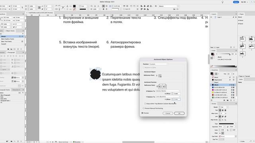The image size is (255, 143).
Task: Toggle the Auto-Fit checkbox in the control bar
Action: click(124, 9)
